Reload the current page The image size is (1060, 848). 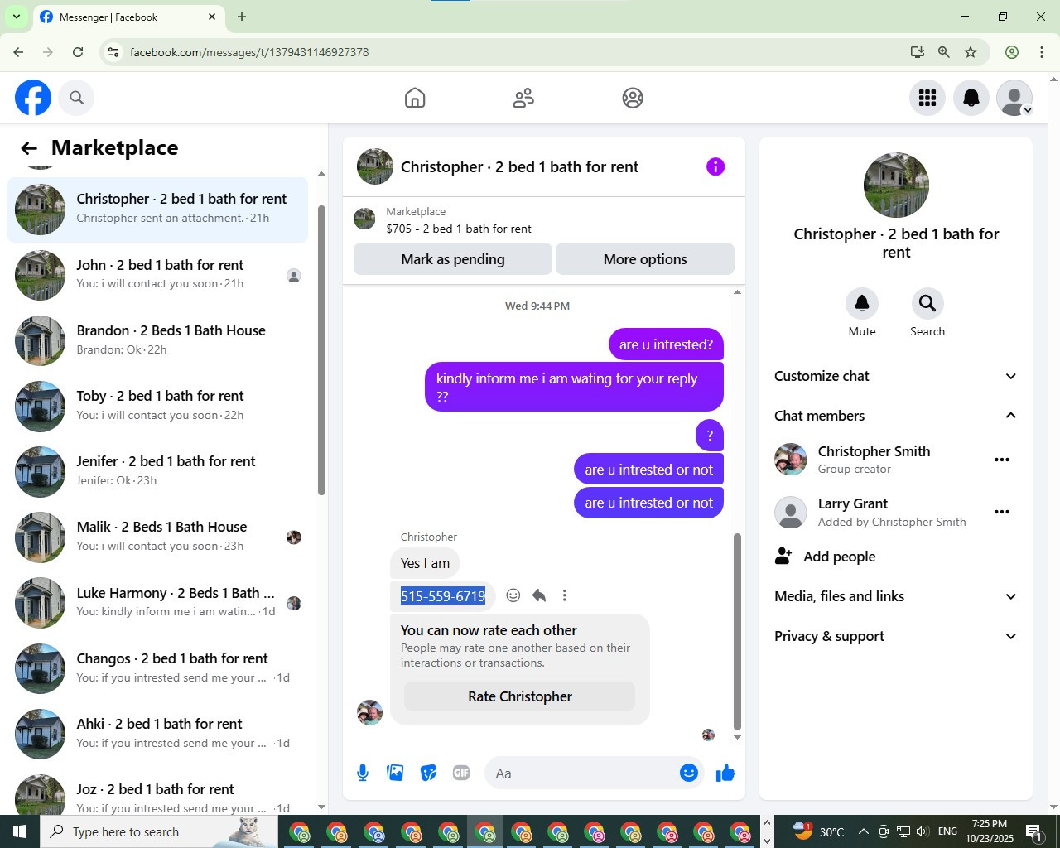pyautogui.click(x=78, y=52)
